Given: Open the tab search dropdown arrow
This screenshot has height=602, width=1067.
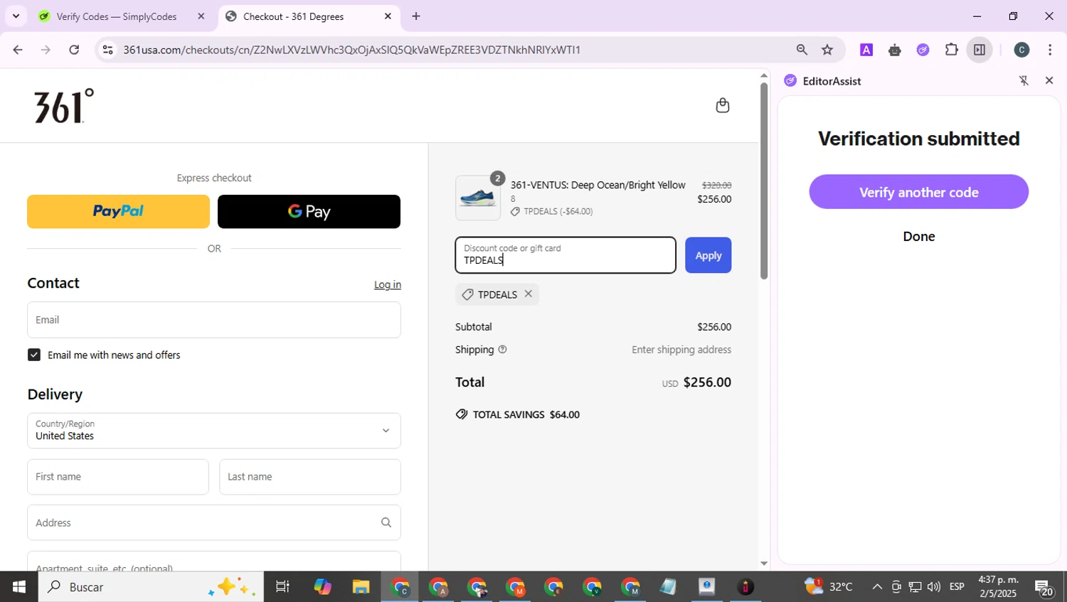Looking at the screenshot, I should [16, 16].
